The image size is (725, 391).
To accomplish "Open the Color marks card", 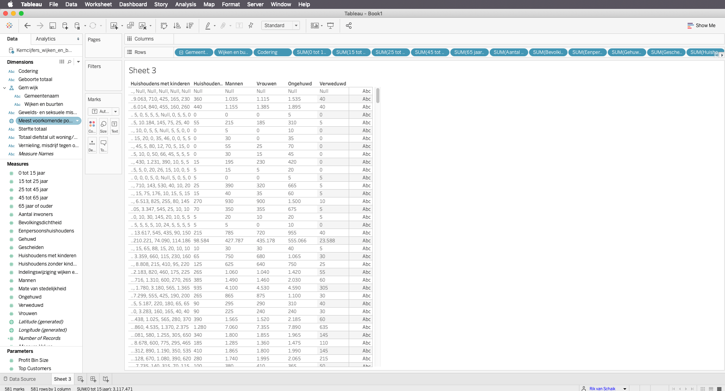I will pos(92,126).
